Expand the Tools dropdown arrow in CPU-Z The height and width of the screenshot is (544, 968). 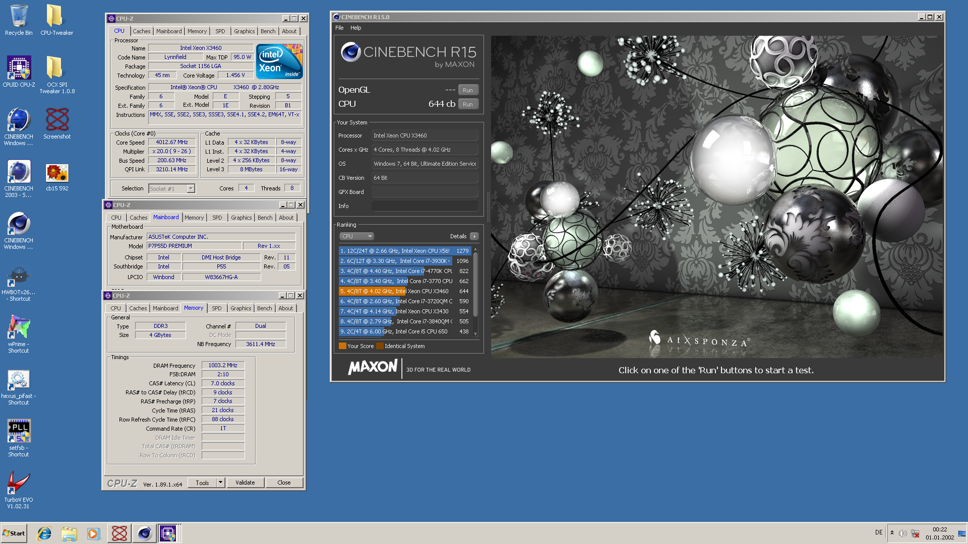(x=220, y=483)
